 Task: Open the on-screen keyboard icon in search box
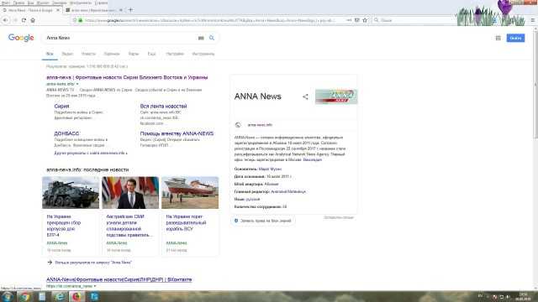click(201, 38)
